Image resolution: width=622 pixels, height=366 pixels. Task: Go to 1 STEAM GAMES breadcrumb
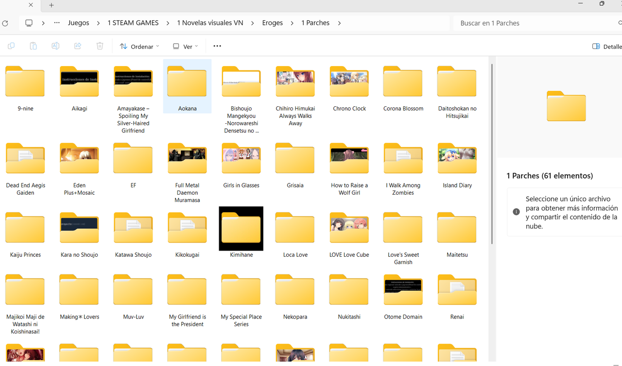pos(133,23)
